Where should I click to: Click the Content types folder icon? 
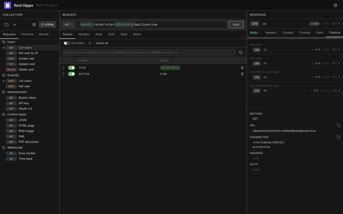4,114
